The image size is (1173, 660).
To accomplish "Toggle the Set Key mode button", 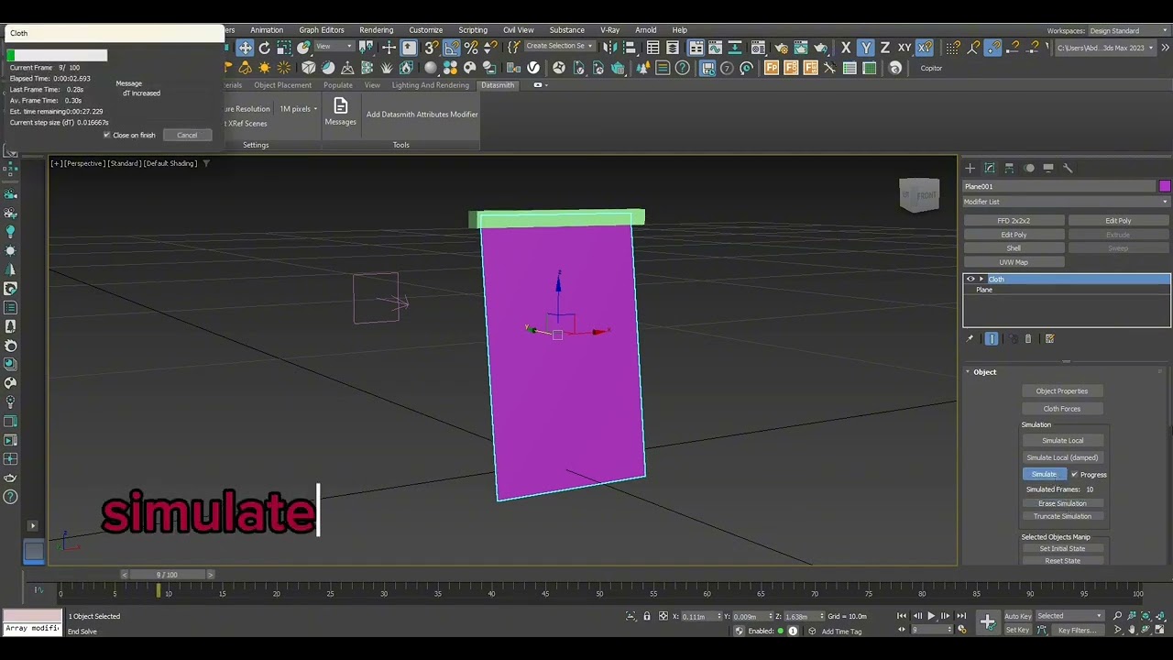I will point(1017,630).
